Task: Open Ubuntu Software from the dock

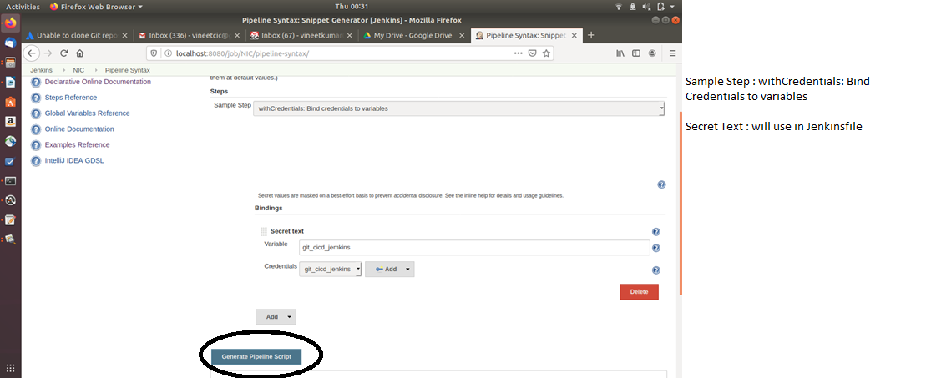Action: click(10, 102)
